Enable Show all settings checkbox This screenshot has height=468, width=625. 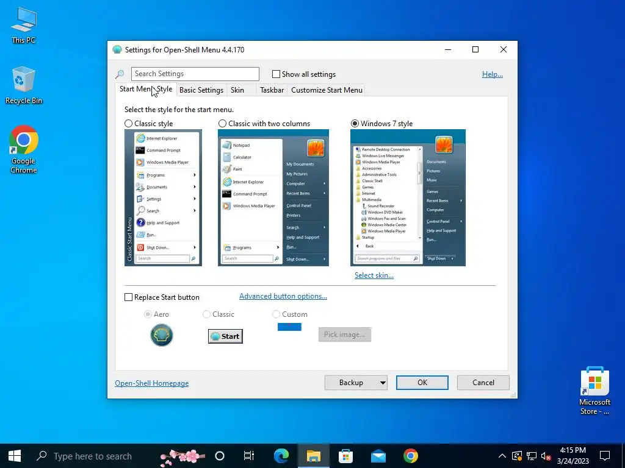tap(276, 74)
